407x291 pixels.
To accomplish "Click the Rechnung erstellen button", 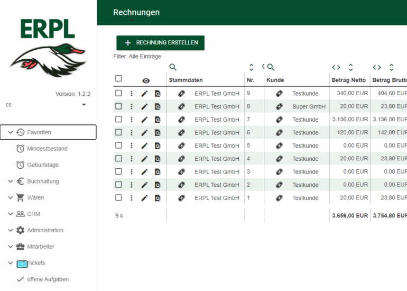I will 160,43.
